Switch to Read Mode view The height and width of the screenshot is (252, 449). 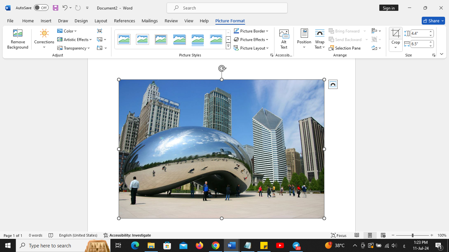coord(357,235)
